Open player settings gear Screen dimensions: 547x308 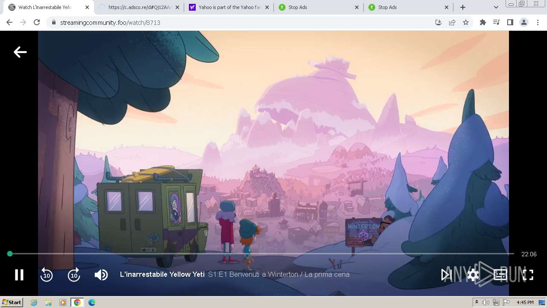coord(473,275)
